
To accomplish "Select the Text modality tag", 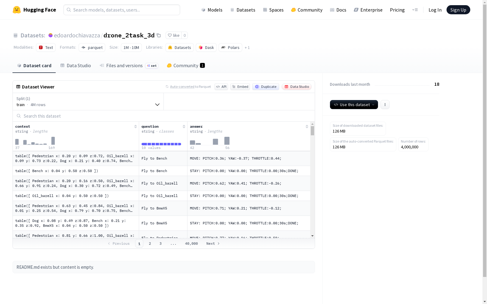I will click(x=46, y=47).
